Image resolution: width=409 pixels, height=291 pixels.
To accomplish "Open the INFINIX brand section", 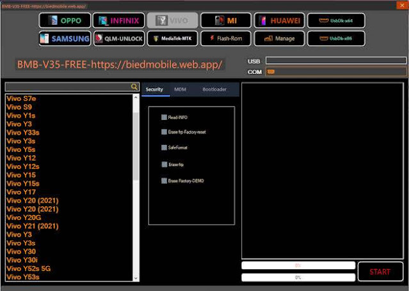I will [118, 20].
